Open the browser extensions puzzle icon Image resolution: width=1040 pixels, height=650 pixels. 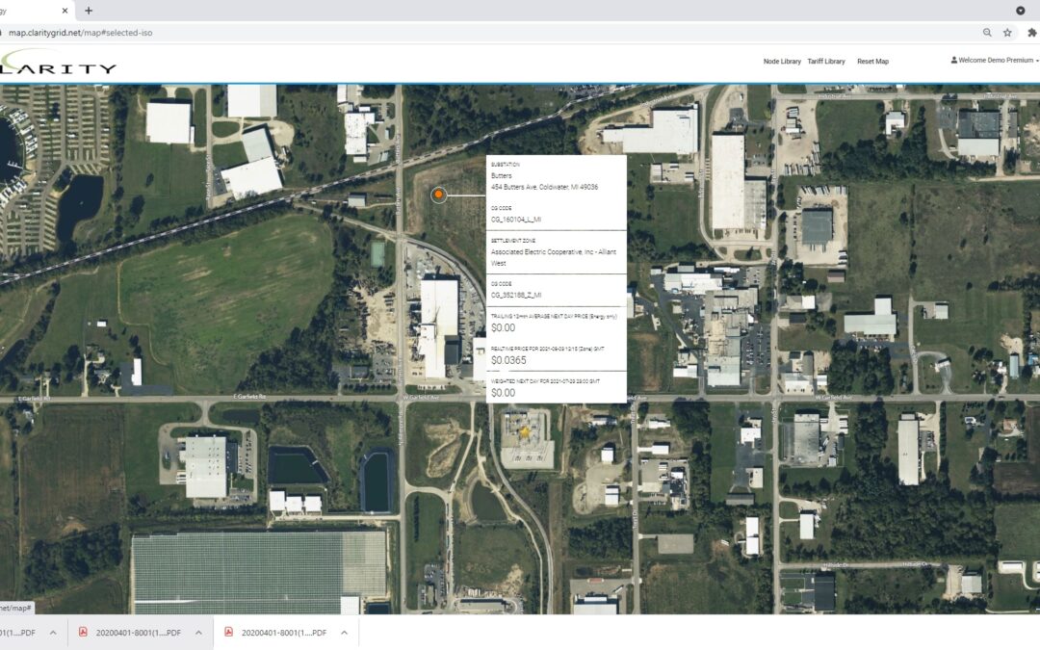tap(1032, 32)
